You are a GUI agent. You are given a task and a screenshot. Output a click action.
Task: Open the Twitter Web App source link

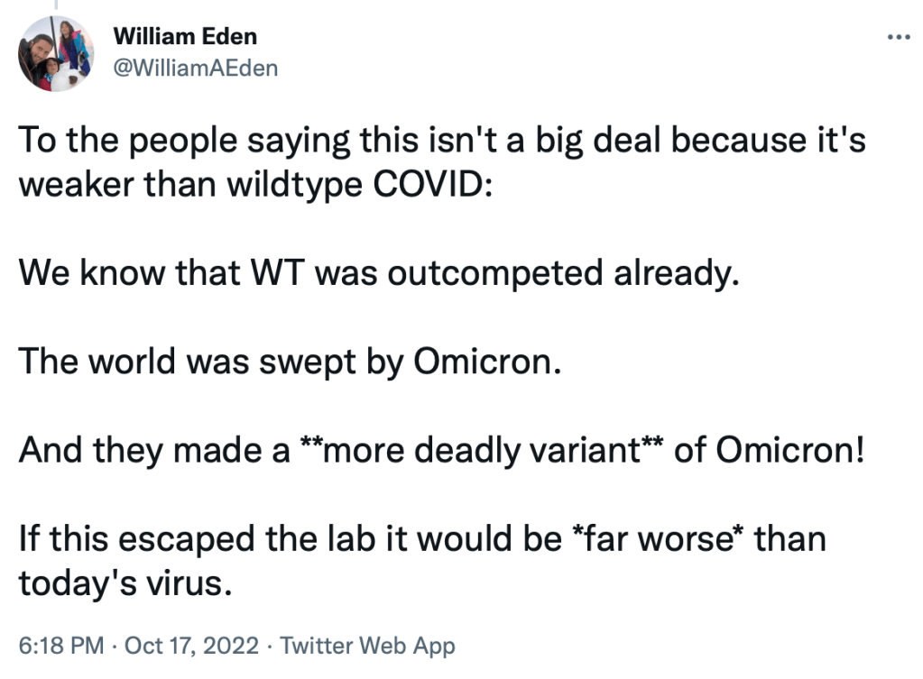tap(367, 646)
